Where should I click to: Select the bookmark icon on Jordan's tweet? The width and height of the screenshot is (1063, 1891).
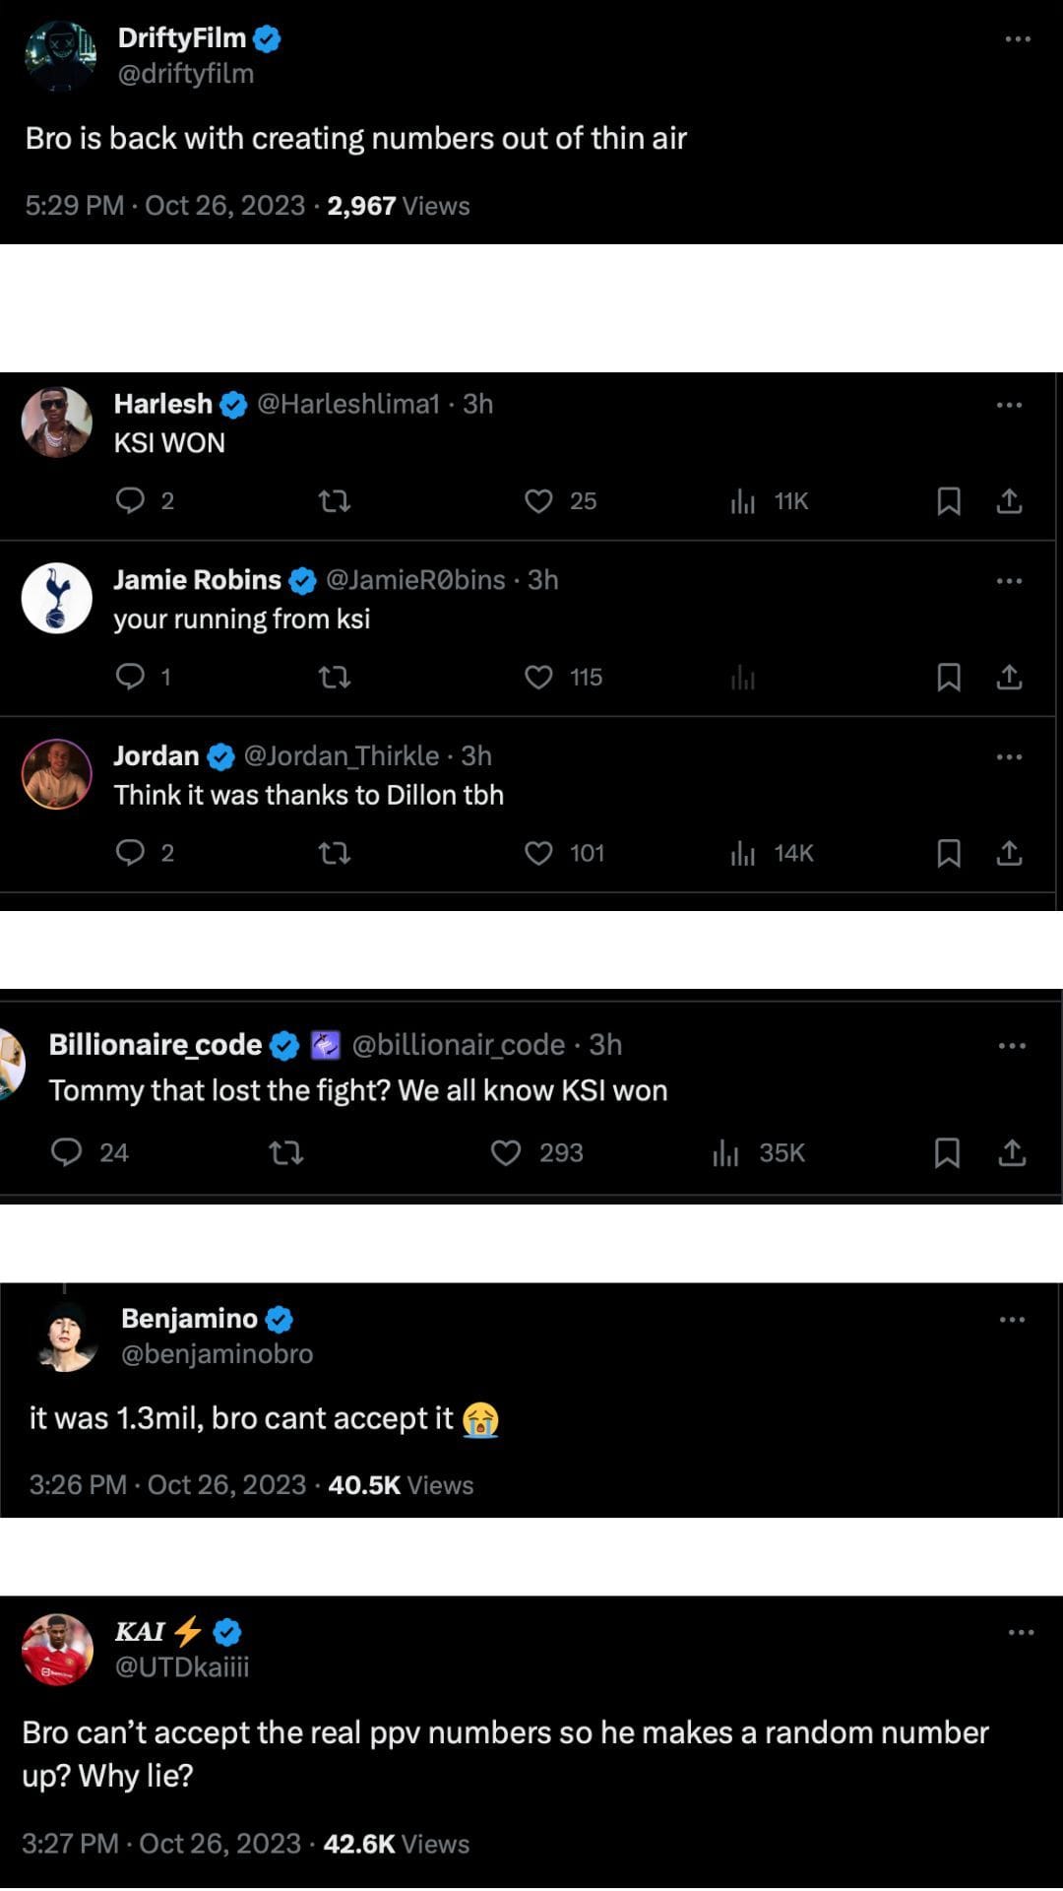[949, 853]
